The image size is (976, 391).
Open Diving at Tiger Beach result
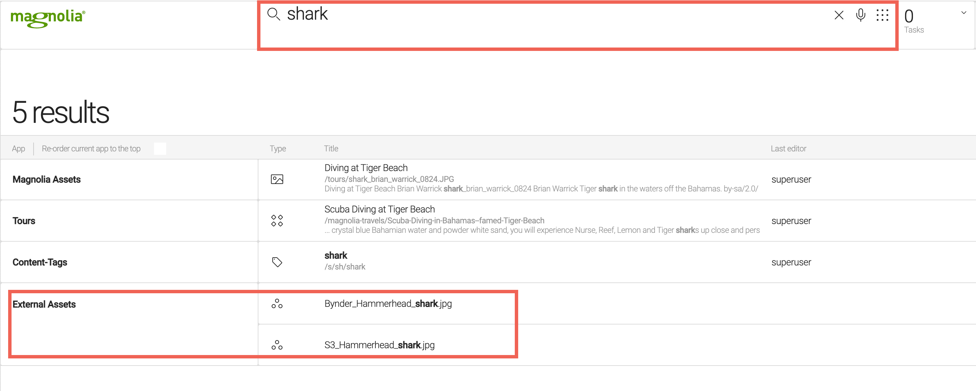tap(366, 168)
